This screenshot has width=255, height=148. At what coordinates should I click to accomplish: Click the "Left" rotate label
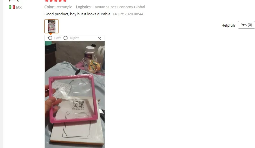[x=57, y=38]
